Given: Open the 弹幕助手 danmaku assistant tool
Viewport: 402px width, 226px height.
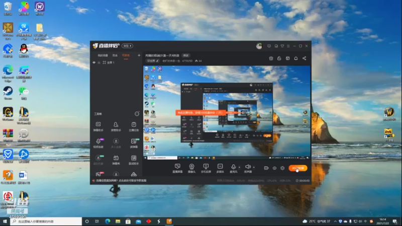Looking at the screenshot, I should point(98,127).
